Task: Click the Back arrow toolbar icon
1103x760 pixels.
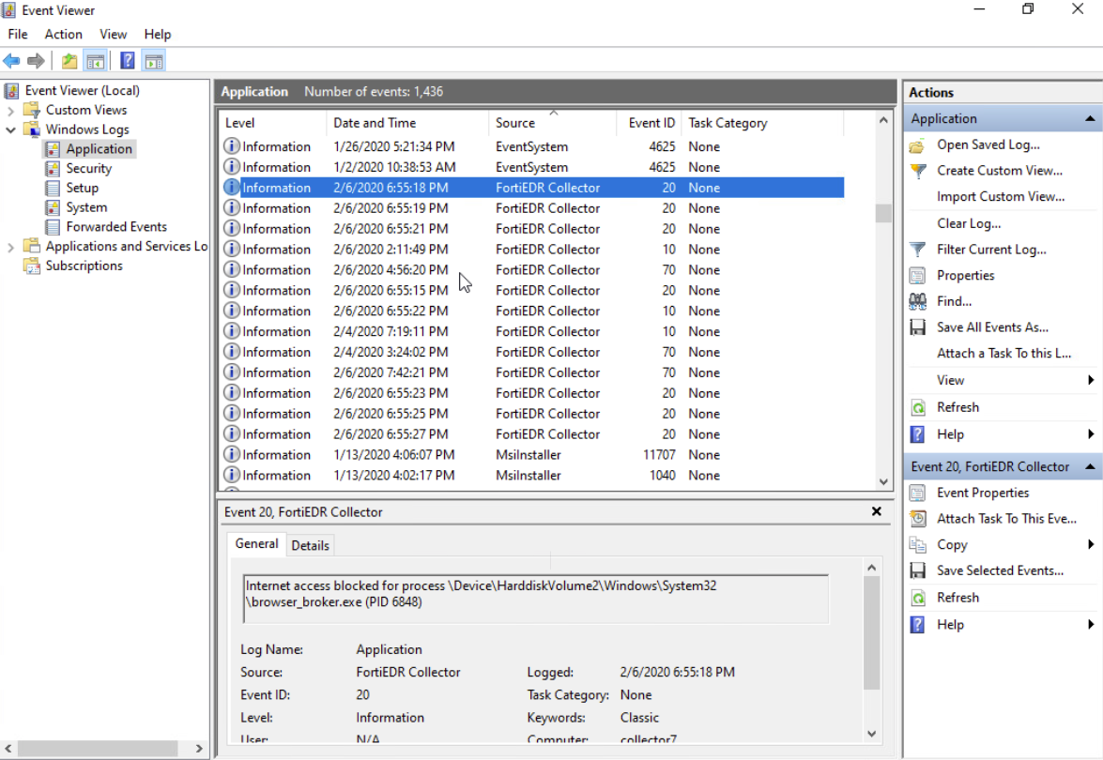Action: pos(11,61)
